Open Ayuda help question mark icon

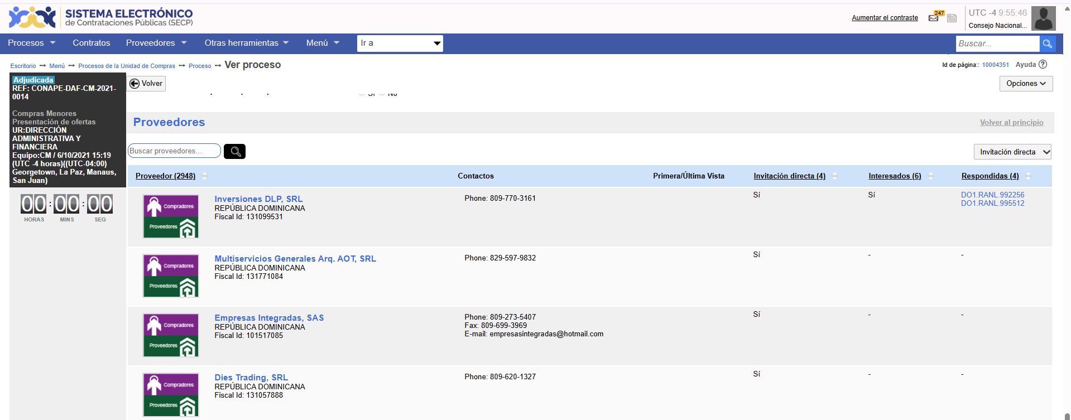[x=1043, y=65]
